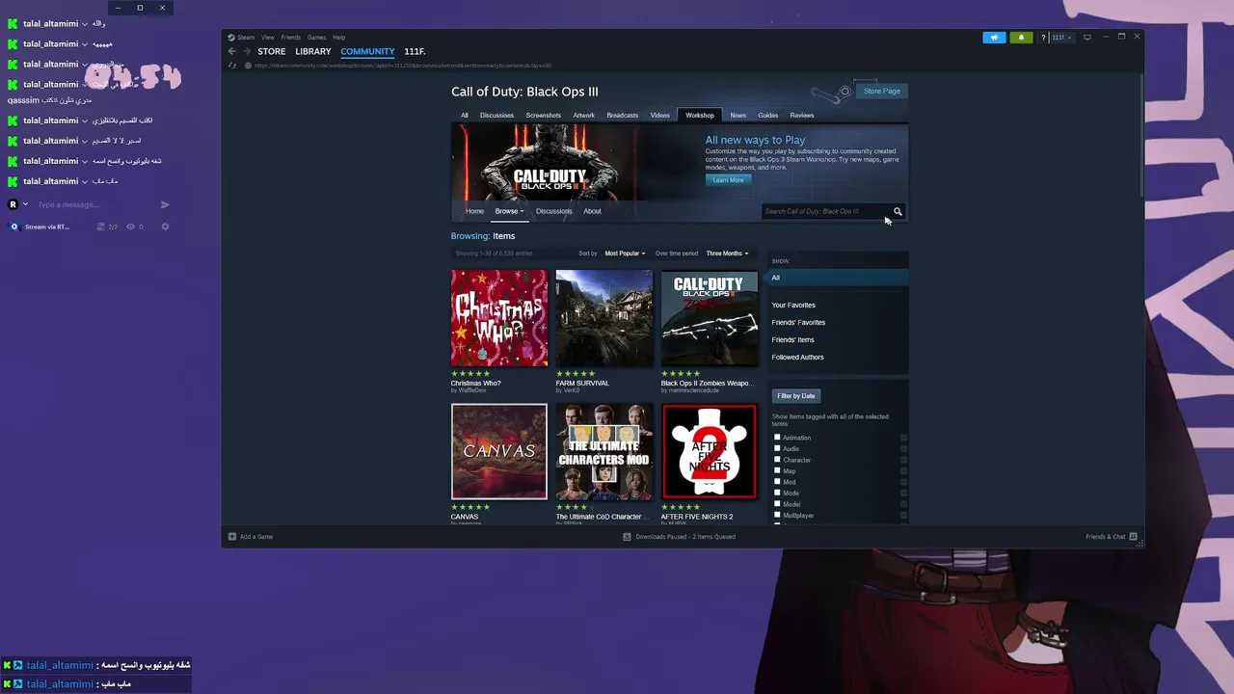Screen dimensions: 1234x694
Task: Open the Guides hub tab
Action: [x=767, y=115]
